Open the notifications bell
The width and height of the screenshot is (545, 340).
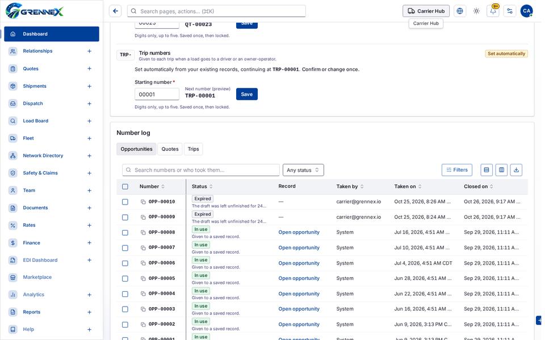pos(493,11)
